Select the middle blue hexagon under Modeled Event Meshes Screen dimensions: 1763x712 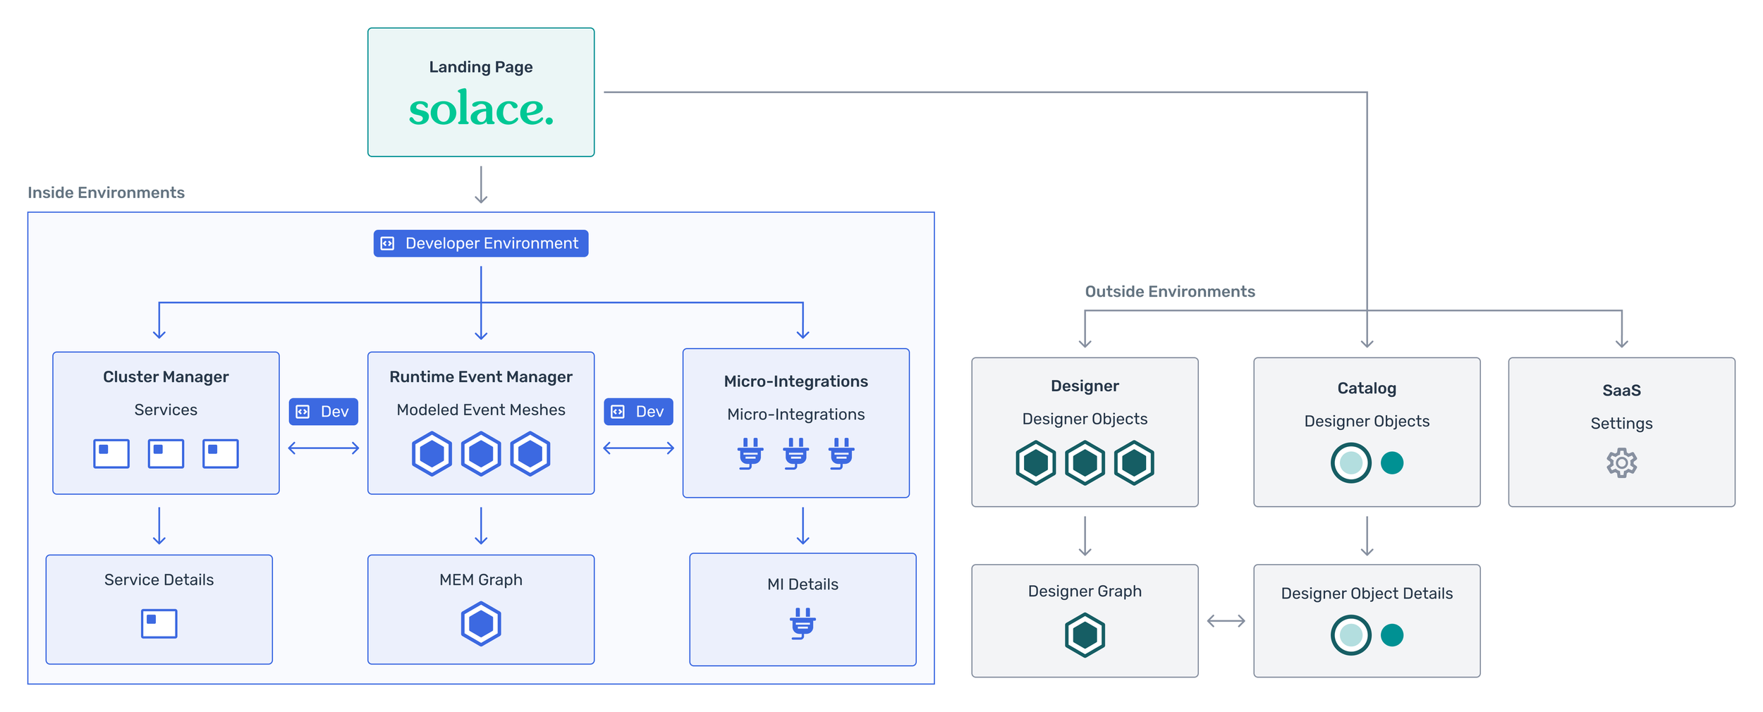481,453
